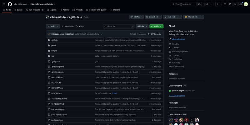Expand the fork options arrow beside Fork

(180, 17)
